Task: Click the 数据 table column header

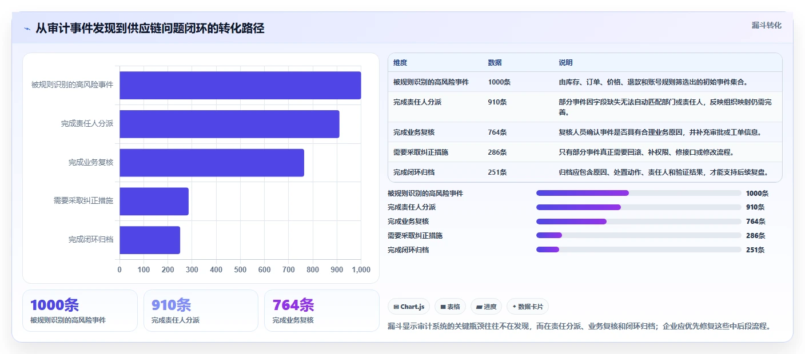Action: [x=495, y=63]
